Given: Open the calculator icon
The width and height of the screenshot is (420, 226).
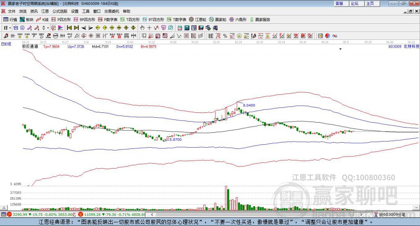Looking at the screenshot, I should (x=187, y=28).
